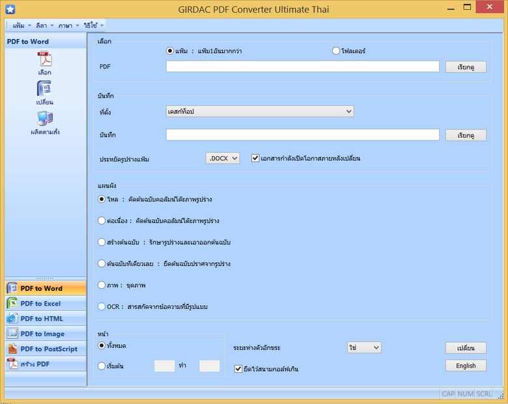Select the สร้างต้นฉบับ layout radio button
Viewport: 508px width, 404px height.
(102, 242)
